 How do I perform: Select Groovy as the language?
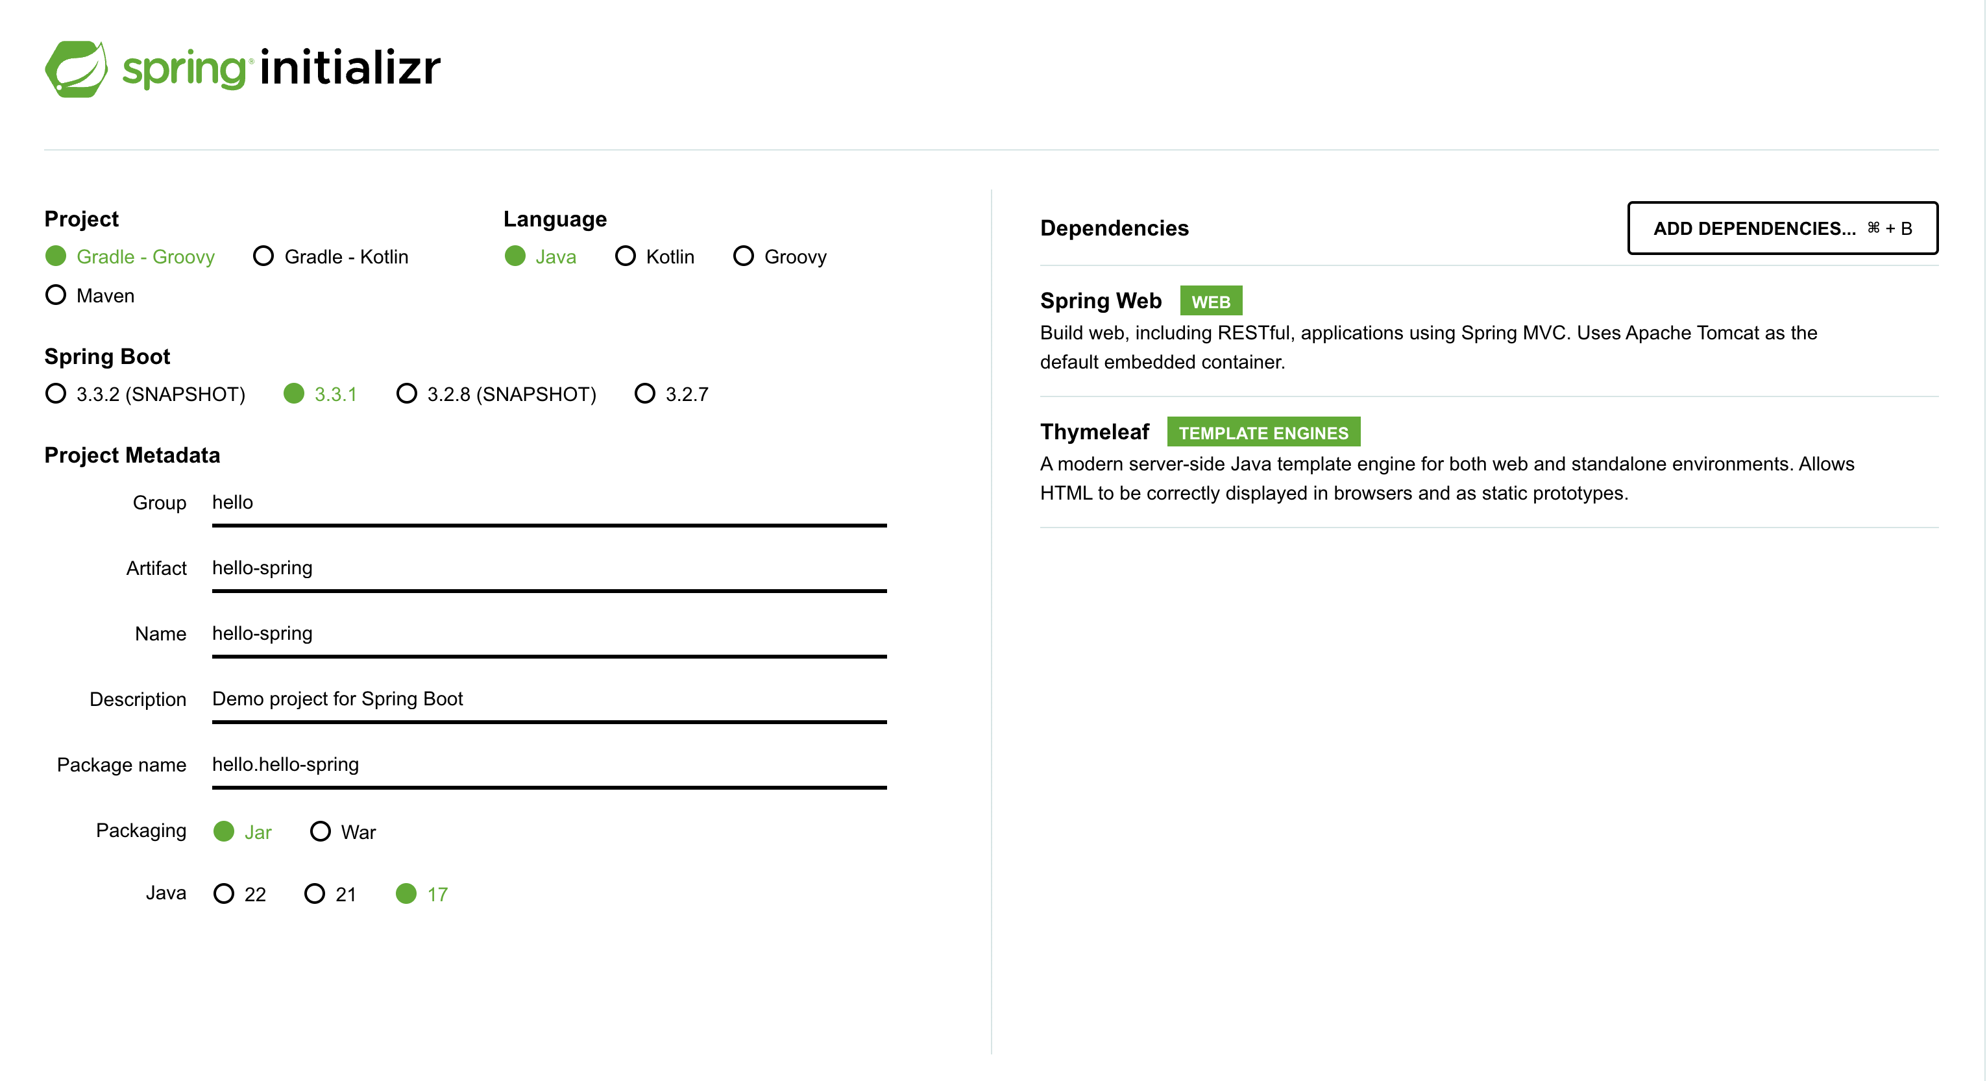[780, 256]
